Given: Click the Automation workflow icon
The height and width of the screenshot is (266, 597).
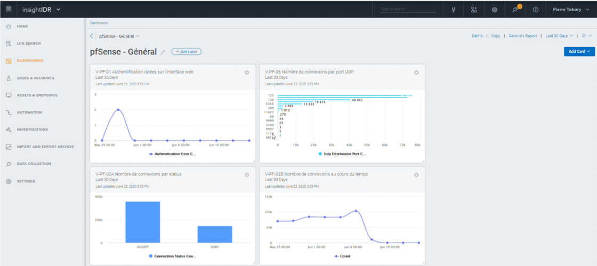Looking at the screenshot, I should point(9,112).
